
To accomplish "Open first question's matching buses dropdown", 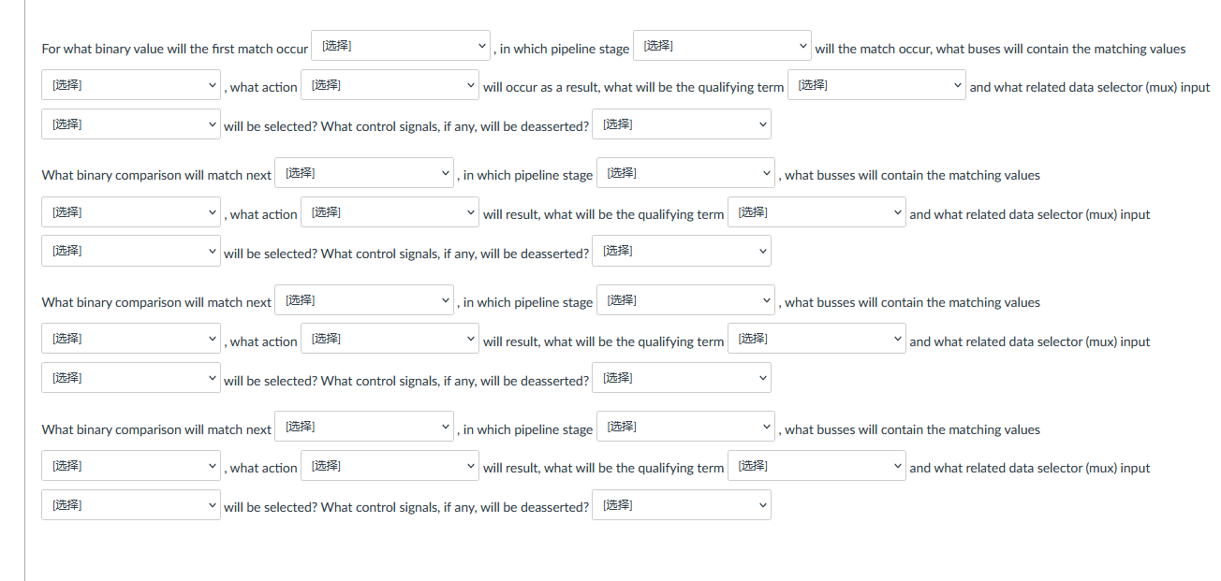I will 131,85.
